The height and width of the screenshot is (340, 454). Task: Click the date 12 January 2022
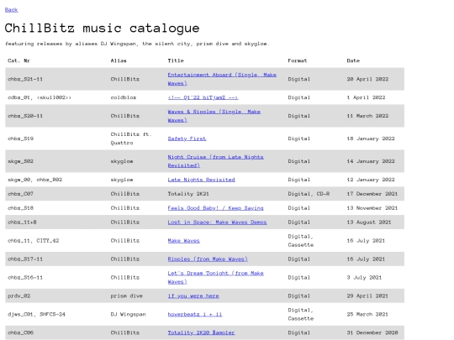coord(371,180)
